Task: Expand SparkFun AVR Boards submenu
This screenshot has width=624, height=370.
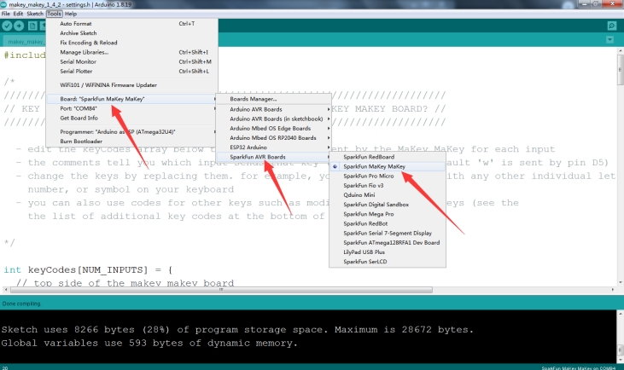Action: (274, 157)
